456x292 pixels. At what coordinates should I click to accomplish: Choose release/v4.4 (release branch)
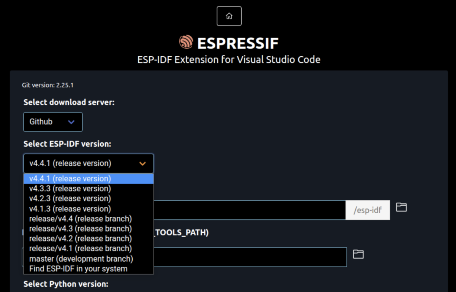click(x=89, y=219)
